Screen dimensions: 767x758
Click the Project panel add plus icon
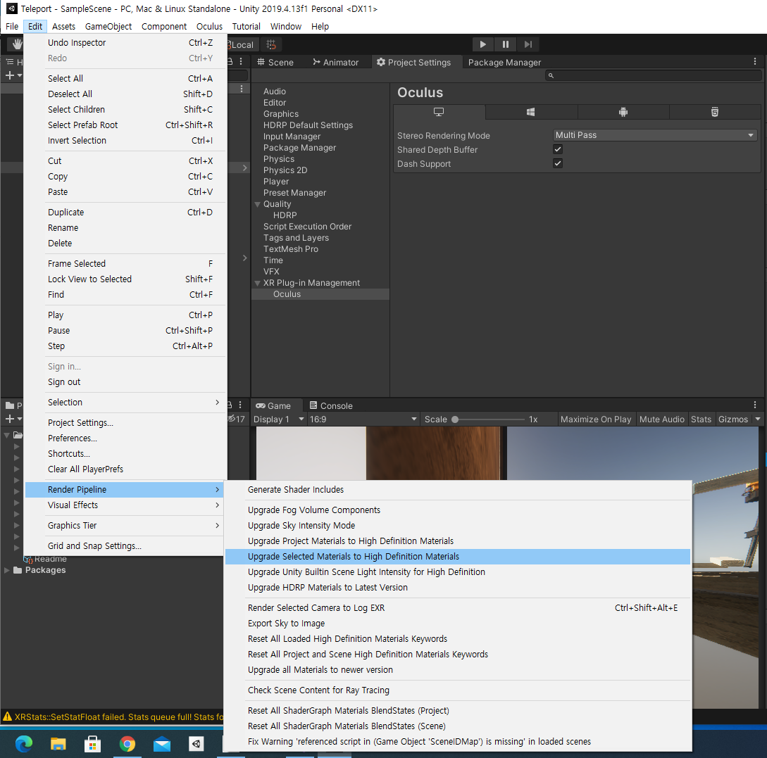(9, 419)
